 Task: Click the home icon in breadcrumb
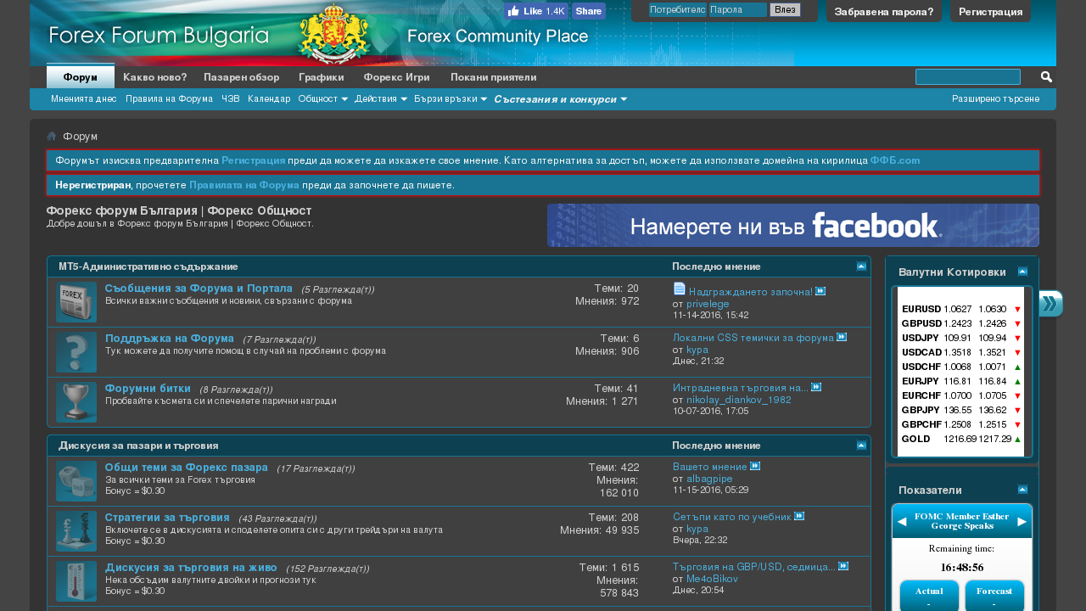point(52,137)
